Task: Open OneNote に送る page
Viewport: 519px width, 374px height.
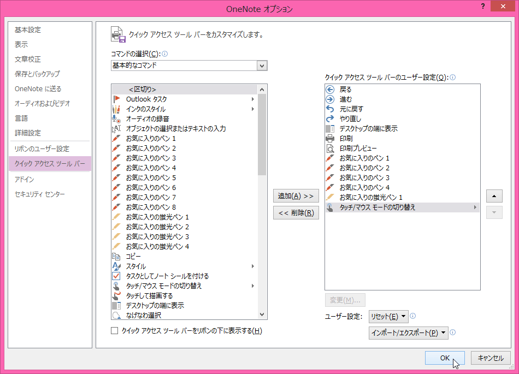Action: [x=38, y=88]
